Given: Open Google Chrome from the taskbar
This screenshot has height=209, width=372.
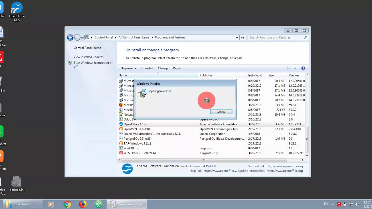Looking at the screenshot, I should pyautogui.click(x=67, y=204).
